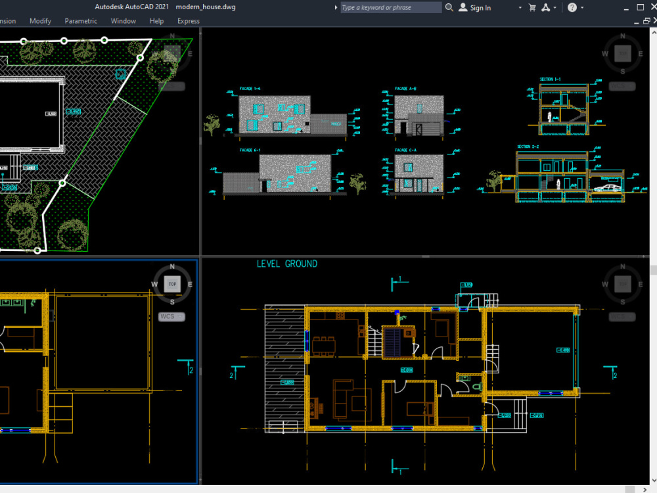Open the Modify menu

pos(40,20)
